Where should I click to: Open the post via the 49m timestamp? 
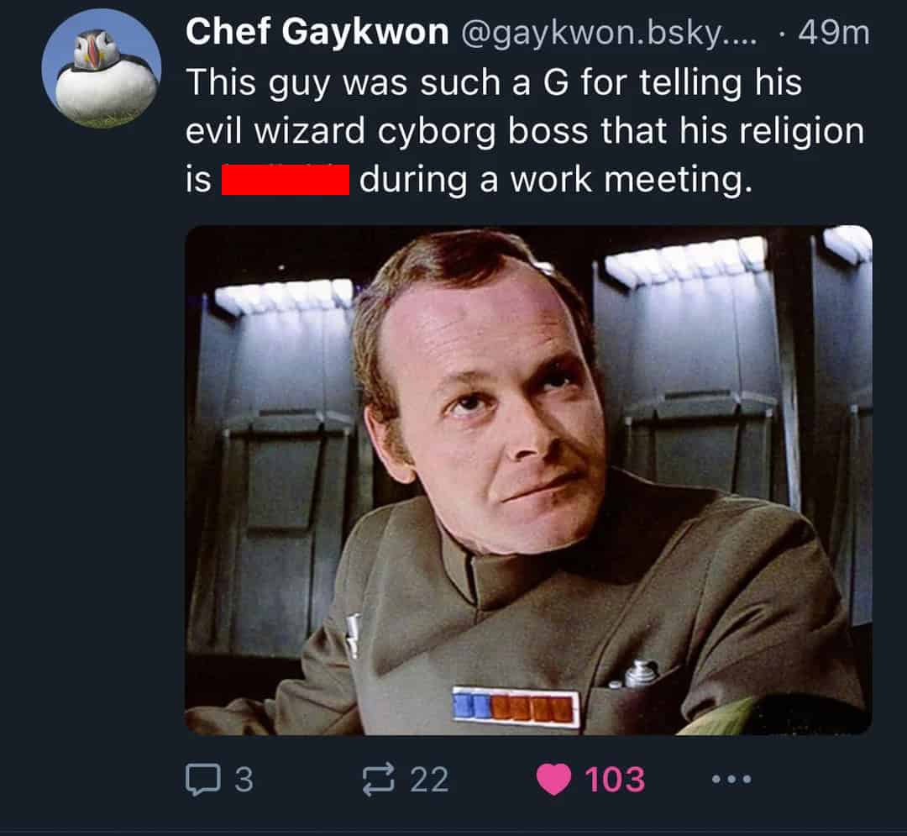(833, 34)
